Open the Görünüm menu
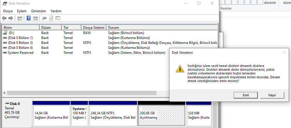This screenshot has height=128, width=291. [38, 11]
